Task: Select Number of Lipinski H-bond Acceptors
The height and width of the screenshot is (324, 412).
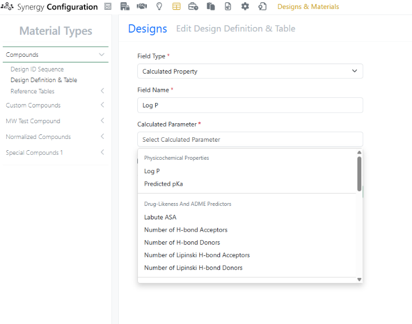Action: (x=197, y=255)
